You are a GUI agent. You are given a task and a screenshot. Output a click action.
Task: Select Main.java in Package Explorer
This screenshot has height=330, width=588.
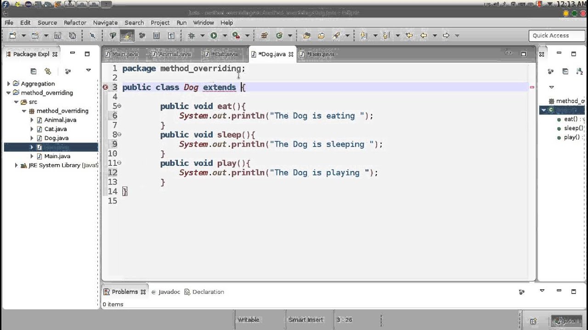pos(57,156)
